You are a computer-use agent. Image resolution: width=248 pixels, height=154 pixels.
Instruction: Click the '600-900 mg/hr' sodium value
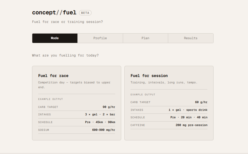104,130
